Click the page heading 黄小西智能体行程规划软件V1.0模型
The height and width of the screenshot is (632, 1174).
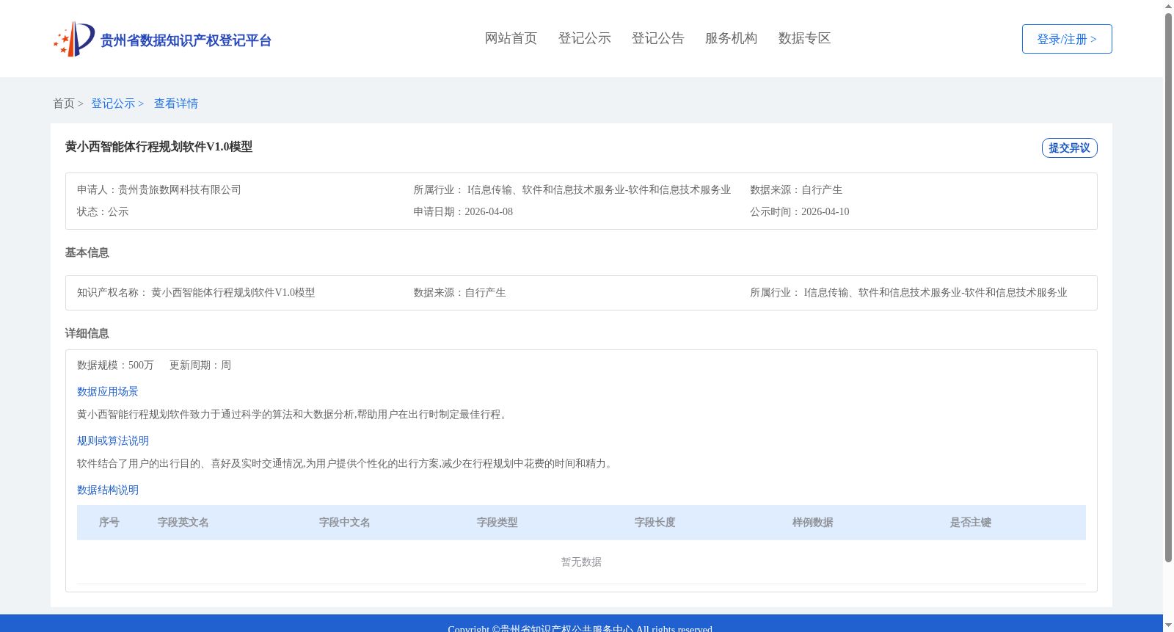click(158, 147)
